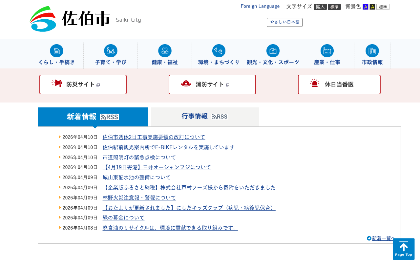
Task: Open the Foreign Language page
Action: coord(260,6)
